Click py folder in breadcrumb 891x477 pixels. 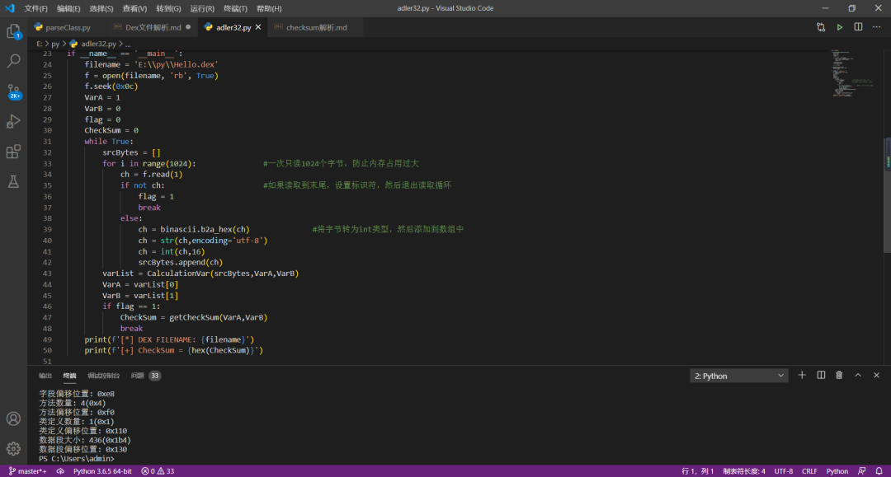click(55, 44)
